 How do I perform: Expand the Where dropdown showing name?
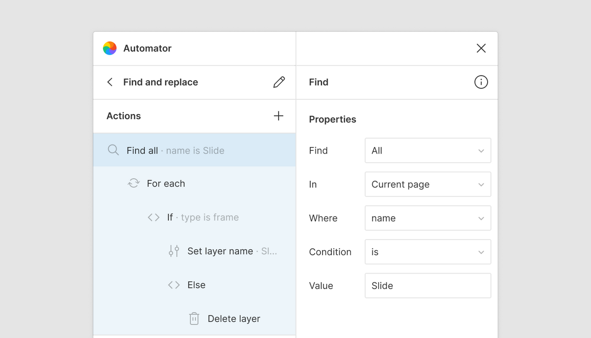coord(427,218)
